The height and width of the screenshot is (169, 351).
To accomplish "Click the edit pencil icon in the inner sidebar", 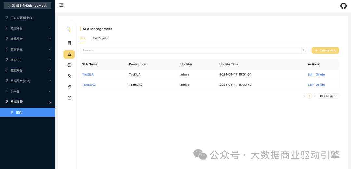I will click(x=69, y=98).
